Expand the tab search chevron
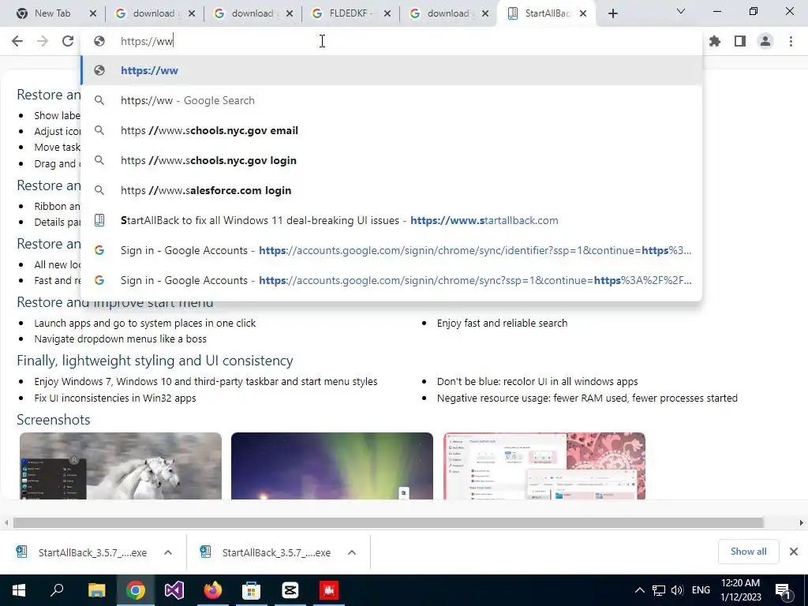The width and height of the screenshot is (808, 606). tap(681, 11)
